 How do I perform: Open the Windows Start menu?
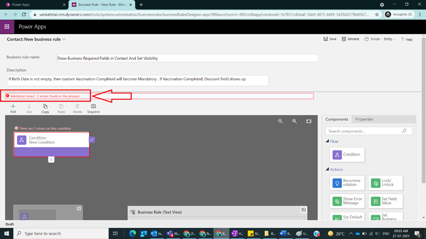[7, 233]
